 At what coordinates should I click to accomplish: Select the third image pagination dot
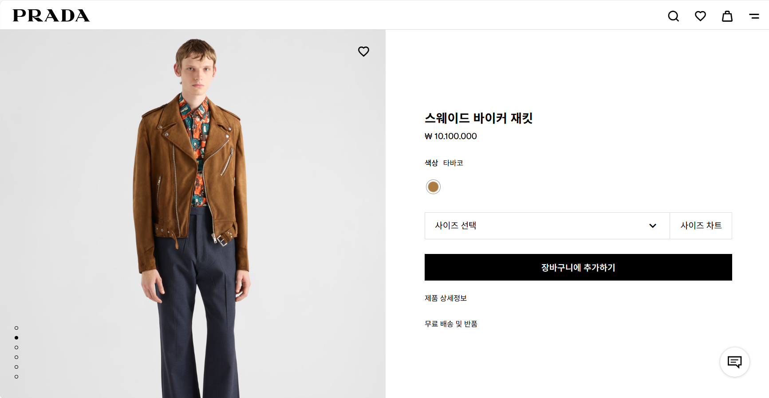point(16,347)
